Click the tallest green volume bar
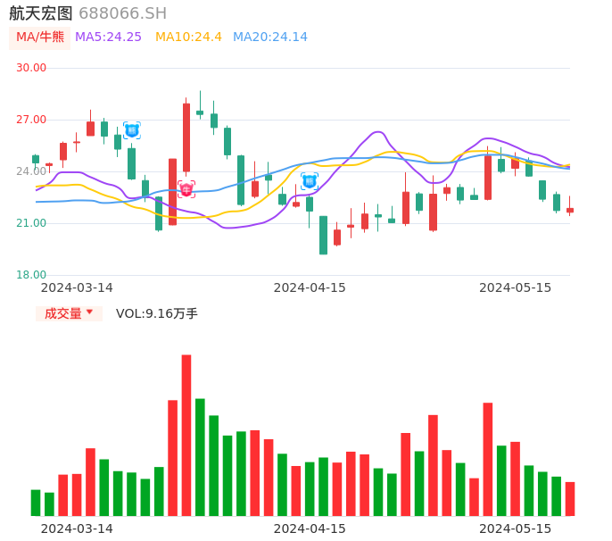Image resolution: width=612 pixels, height=541 pixels. coord(200,457)
